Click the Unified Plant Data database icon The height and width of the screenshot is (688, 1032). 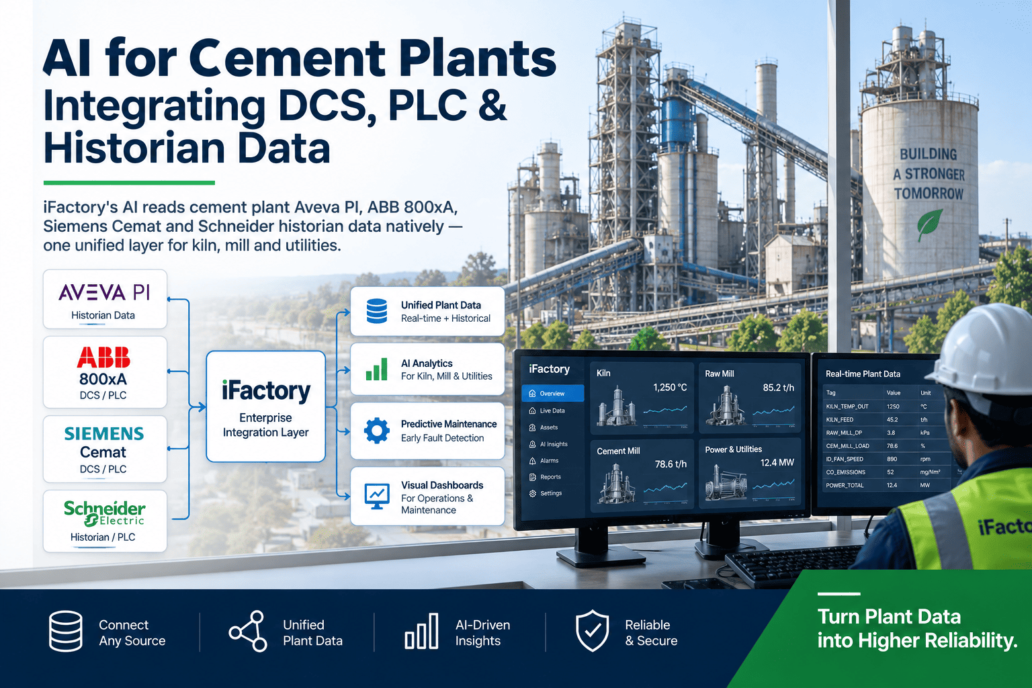(x=377, y=311)
